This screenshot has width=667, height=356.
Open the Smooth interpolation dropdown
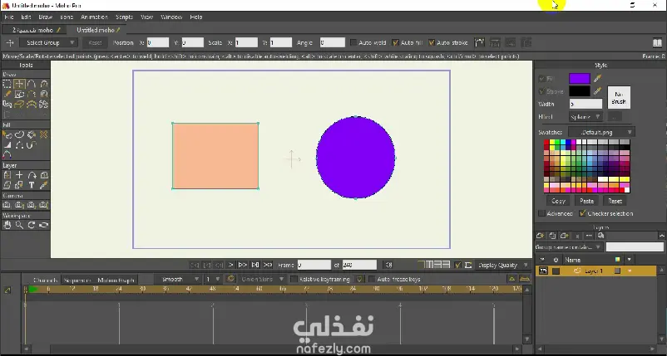(x=179, y=279)
